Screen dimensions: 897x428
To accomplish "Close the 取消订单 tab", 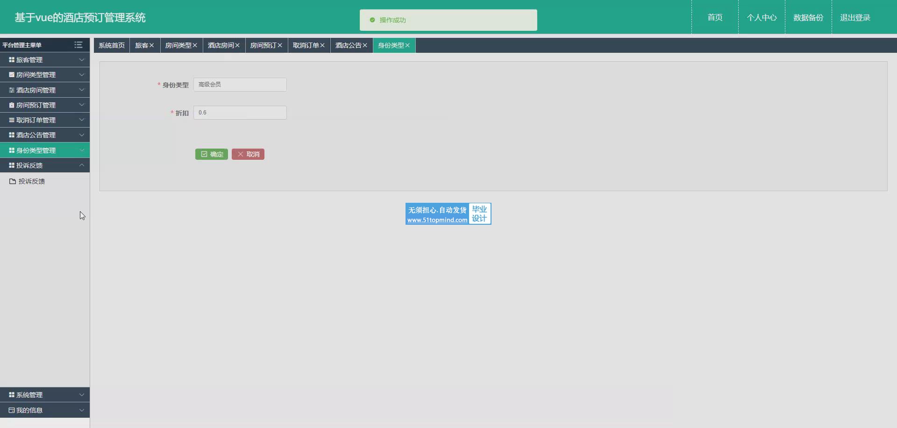I will (322, 45).
